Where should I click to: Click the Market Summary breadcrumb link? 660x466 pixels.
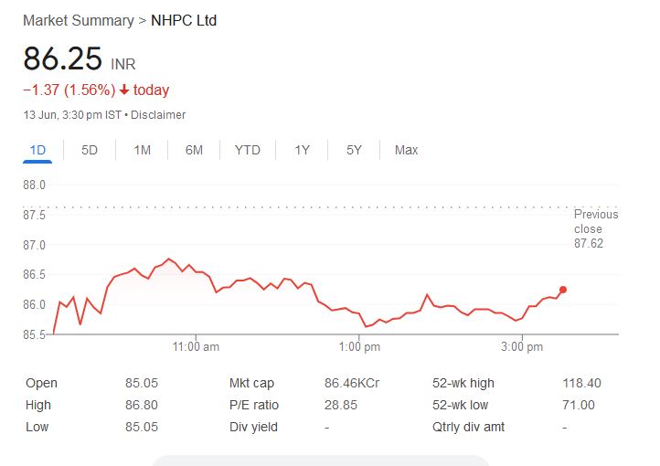coord(78,20)
